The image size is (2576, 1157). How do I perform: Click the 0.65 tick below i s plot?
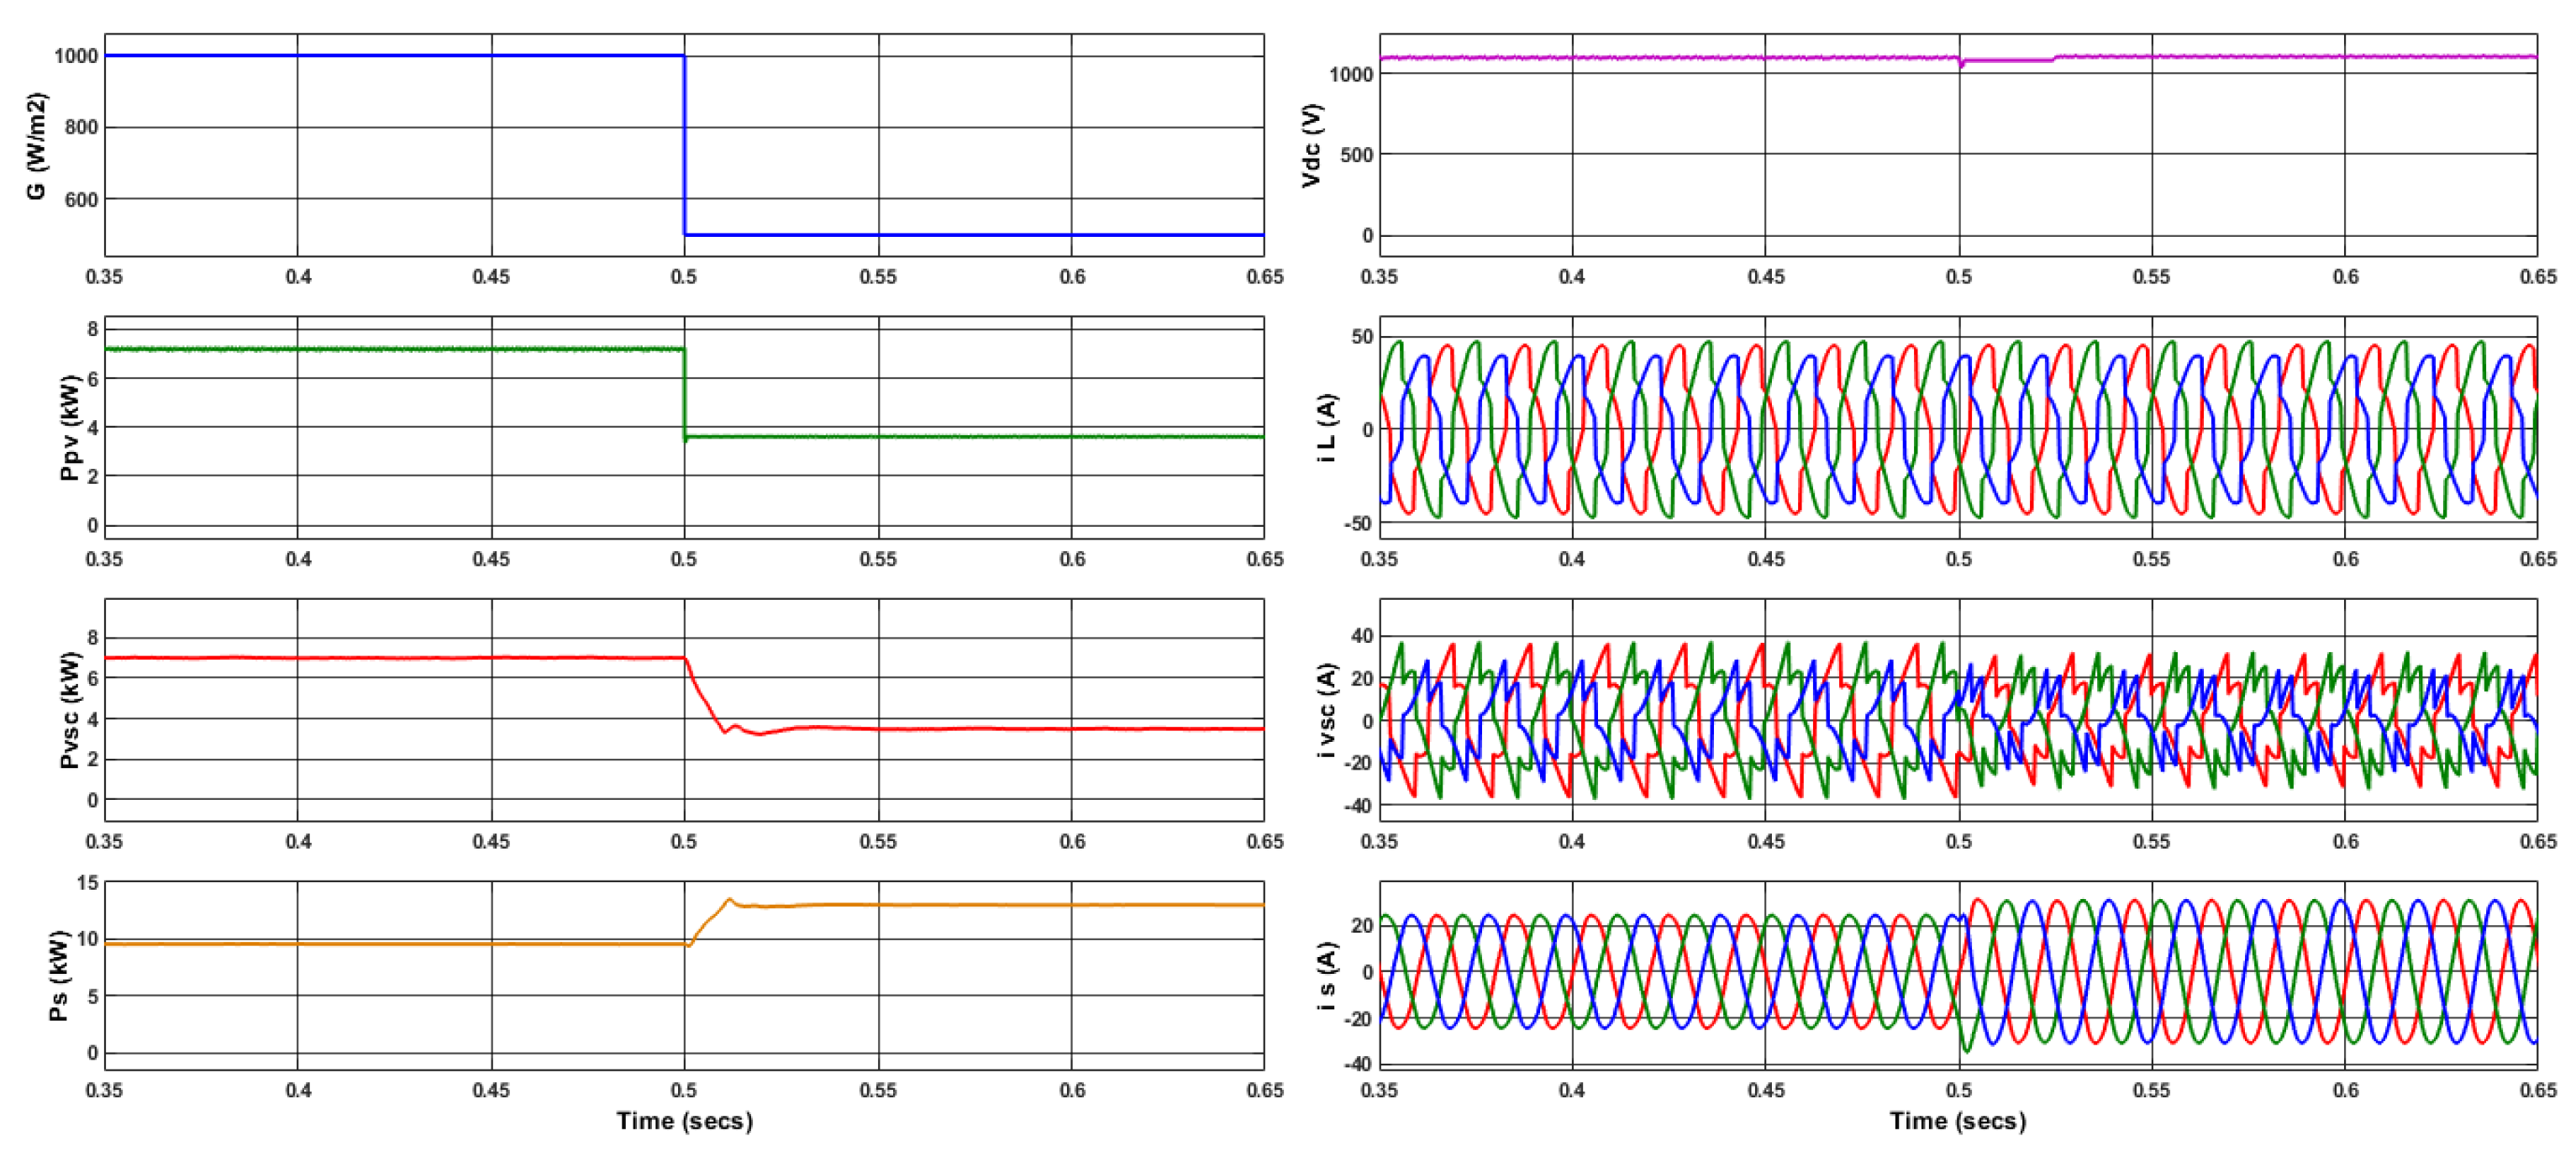2538,1090
